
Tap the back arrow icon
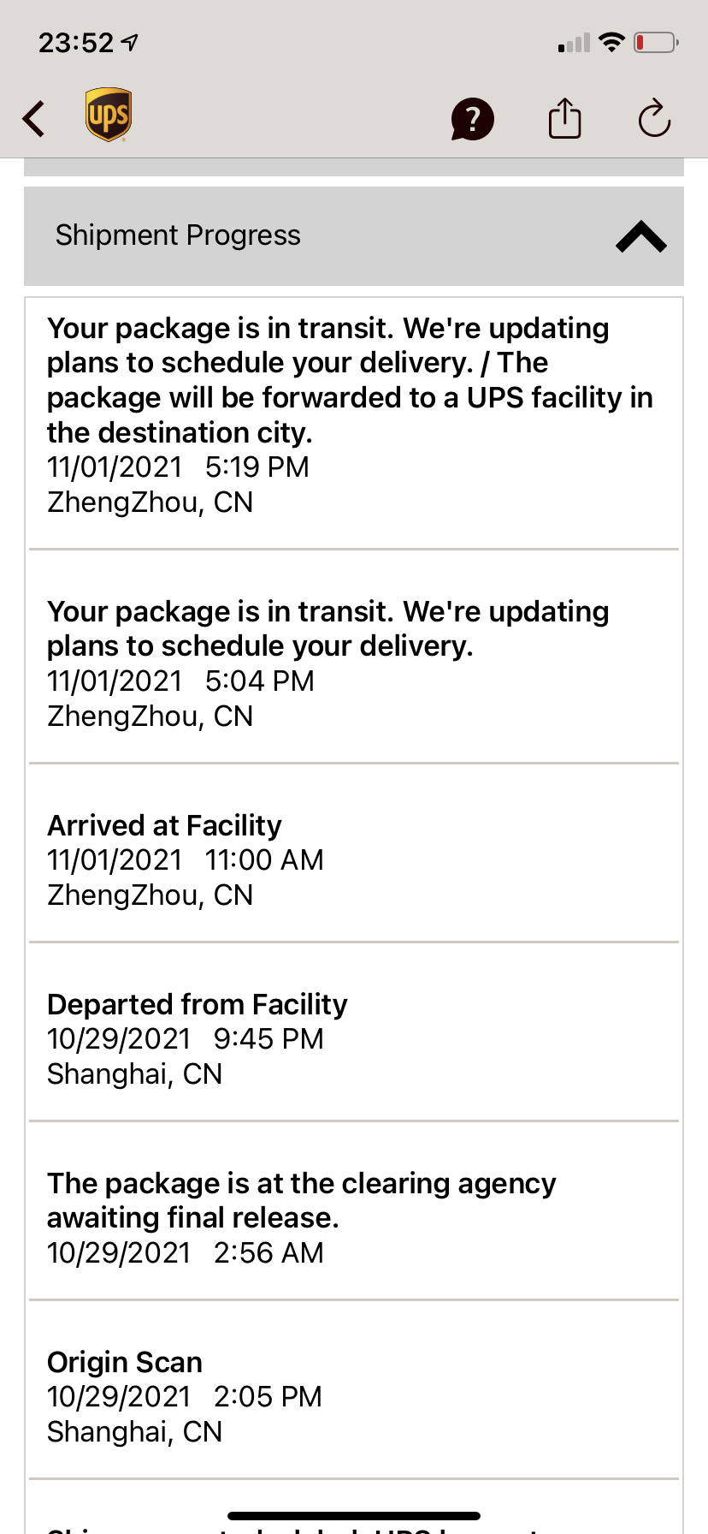[34, 118]
